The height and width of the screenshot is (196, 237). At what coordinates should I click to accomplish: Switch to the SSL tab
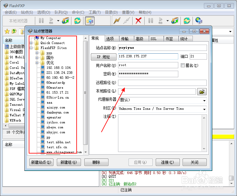tap(156, 39)
